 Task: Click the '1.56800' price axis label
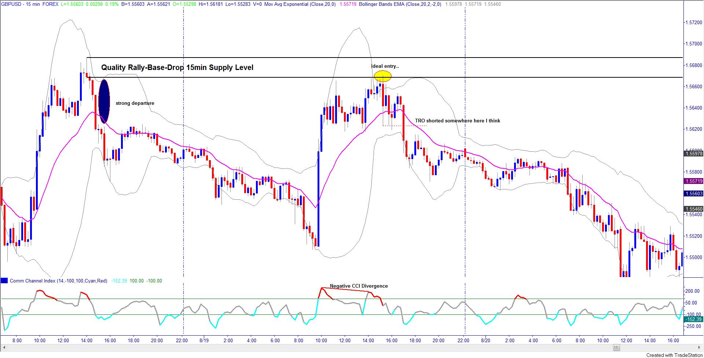694,65
